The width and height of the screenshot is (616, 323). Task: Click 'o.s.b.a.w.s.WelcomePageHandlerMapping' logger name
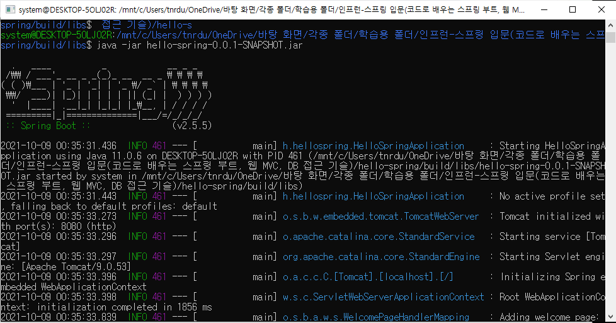tap(376, 317)
